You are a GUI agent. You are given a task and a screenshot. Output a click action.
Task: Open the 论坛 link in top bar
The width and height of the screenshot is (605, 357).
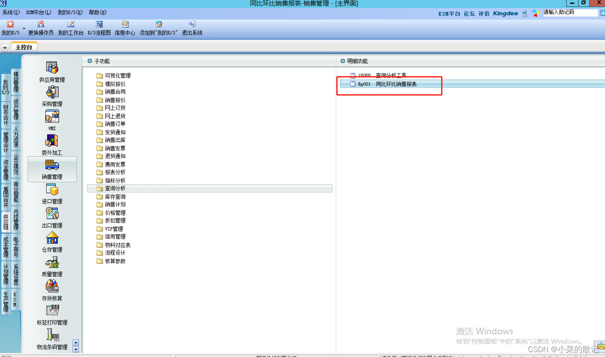coord(468,14)
